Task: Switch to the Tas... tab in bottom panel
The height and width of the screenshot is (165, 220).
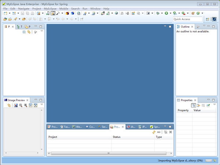Action: (x=65, y=127)
